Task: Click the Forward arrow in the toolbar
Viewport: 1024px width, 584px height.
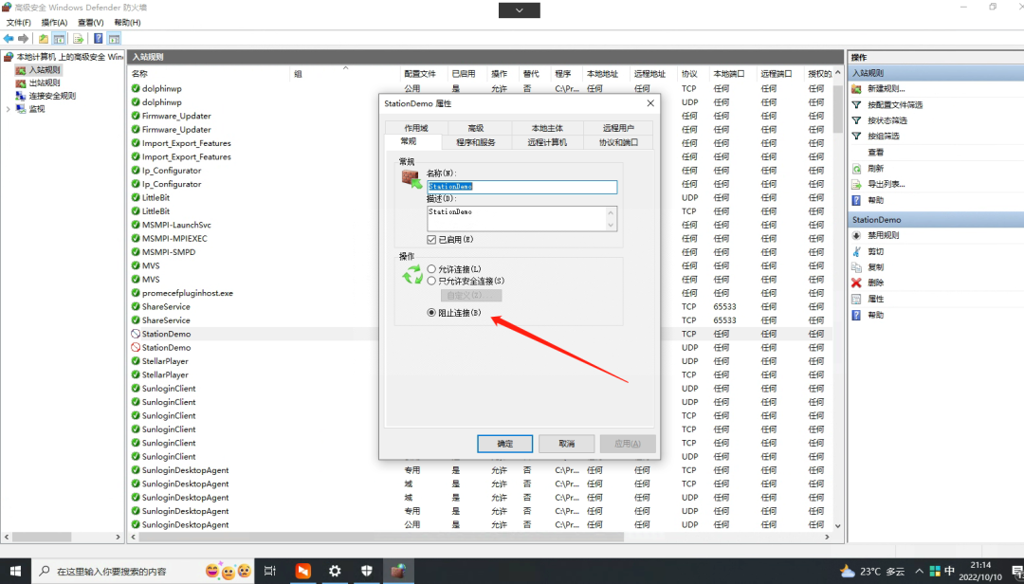Action: [24, 39]
